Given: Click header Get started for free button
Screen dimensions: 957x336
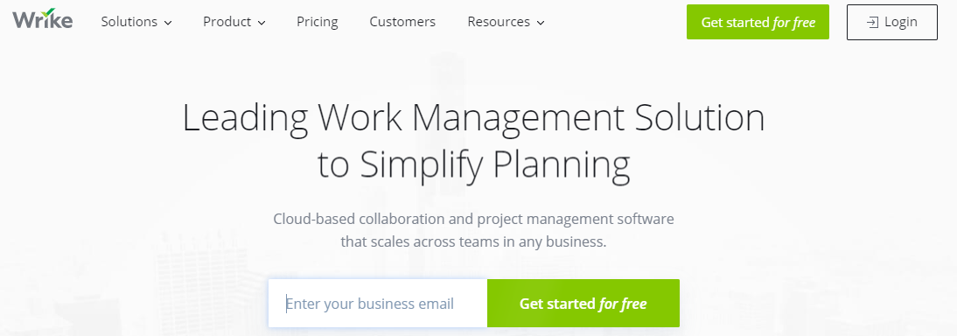Looking at the screenshot, I should coord(758,22).
